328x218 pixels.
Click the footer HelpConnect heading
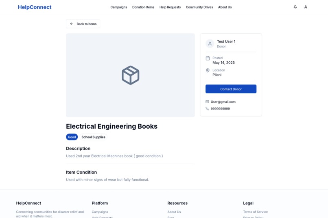(28, 203)
